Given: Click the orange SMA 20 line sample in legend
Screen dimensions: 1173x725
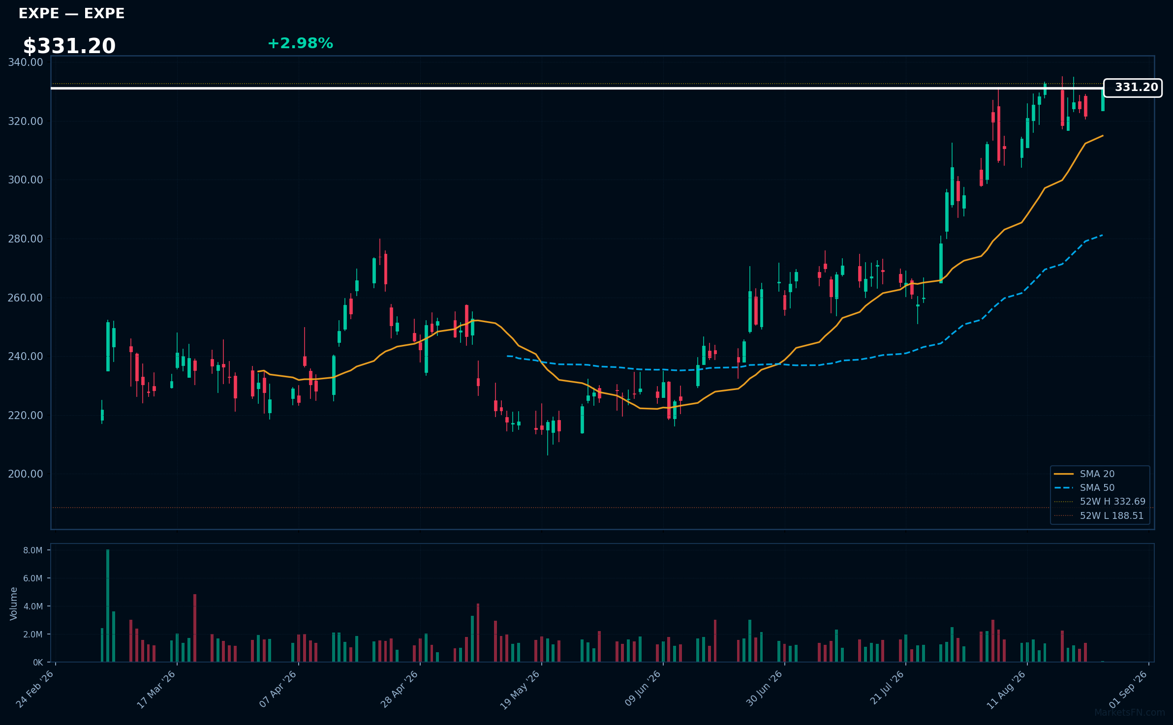Looking at the screenshot, I should (1063, 474).
